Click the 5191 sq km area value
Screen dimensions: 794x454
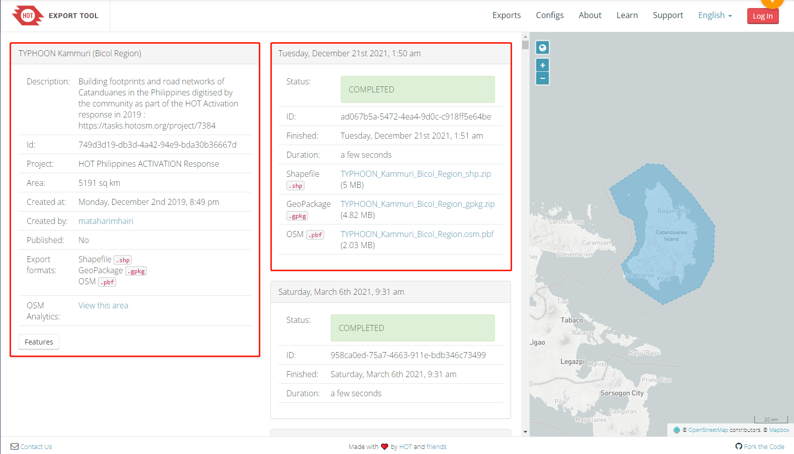click(100, 183)
